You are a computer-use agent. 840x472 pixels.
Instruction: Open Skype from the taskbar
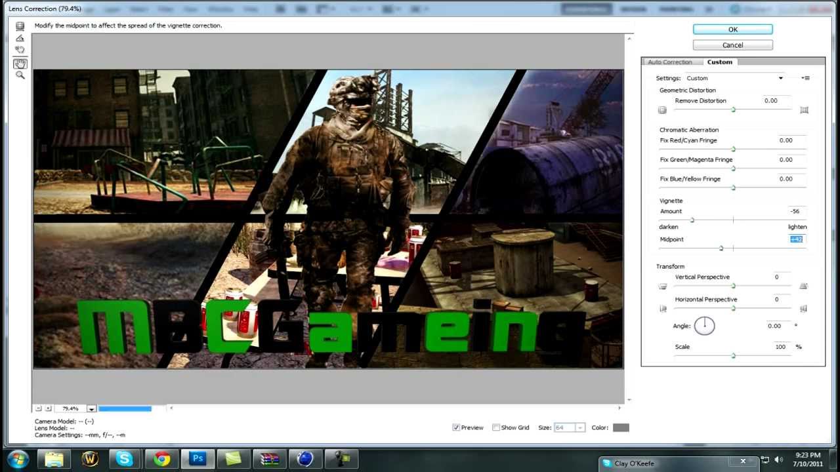click(x=125, y=459)
